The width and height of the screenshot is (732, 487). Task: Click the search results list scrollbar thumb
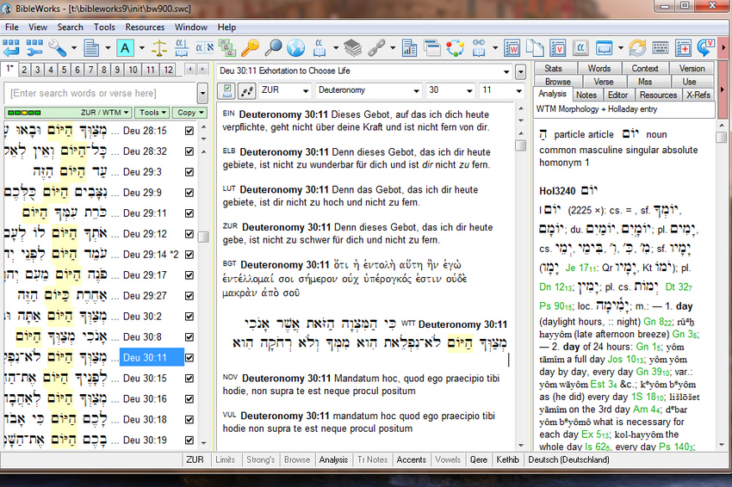point(203,237)
